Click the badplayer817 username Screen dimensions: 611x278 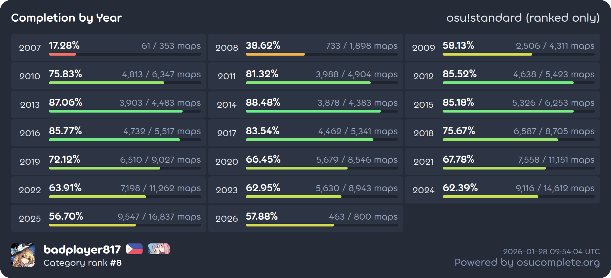(82, 250)
